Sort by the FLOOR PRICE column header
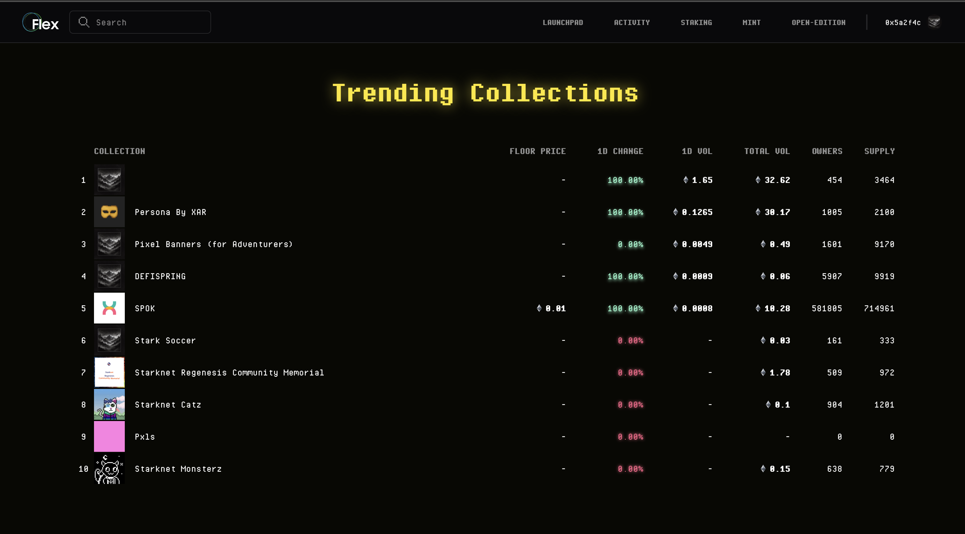 538,151
